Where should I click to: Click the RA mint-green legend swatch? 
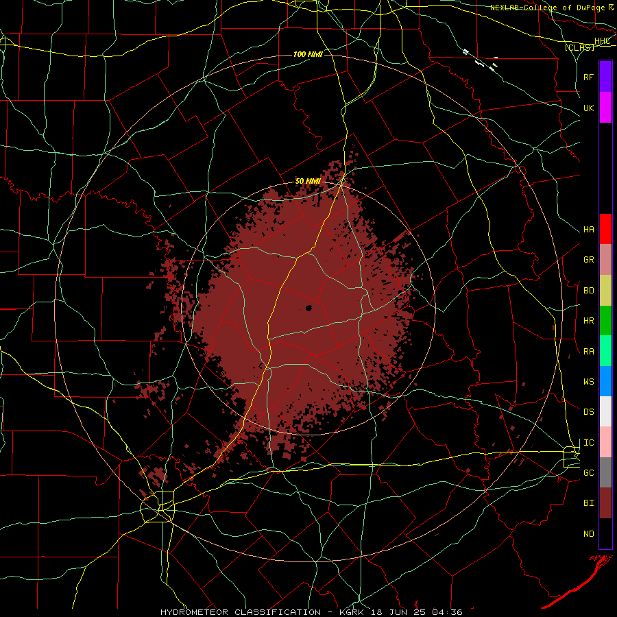(x=605, y=351)
